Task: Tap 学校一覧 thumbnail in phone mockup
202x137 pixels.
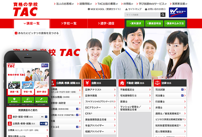Action: click(28, 88)
